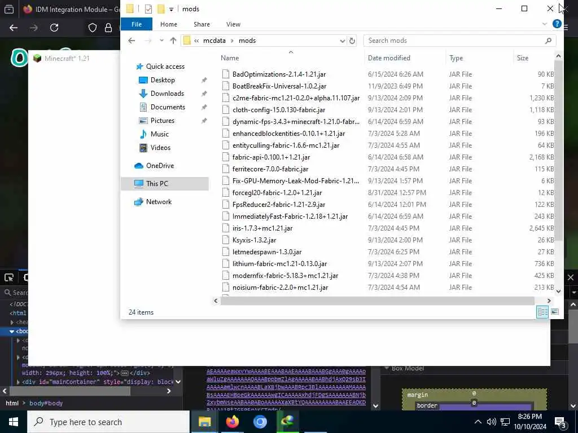
Task: Switch to Details view icon in Explorer
Action: point(542,312)
